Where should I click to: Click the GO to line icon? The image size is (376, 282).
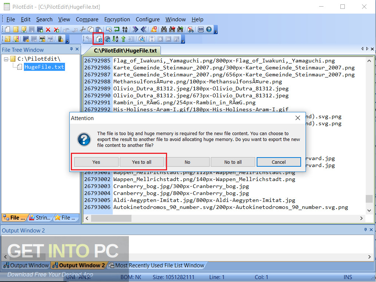[201, 29]
